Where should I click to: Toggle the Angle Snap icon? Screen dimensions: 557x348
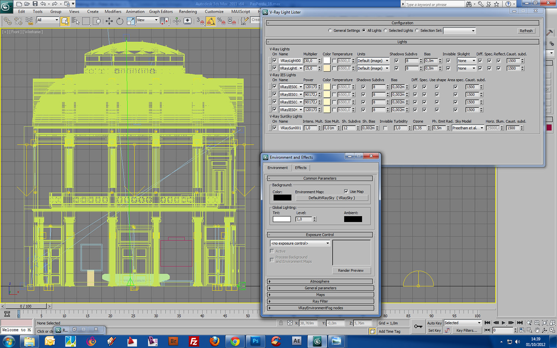[211, 21]
